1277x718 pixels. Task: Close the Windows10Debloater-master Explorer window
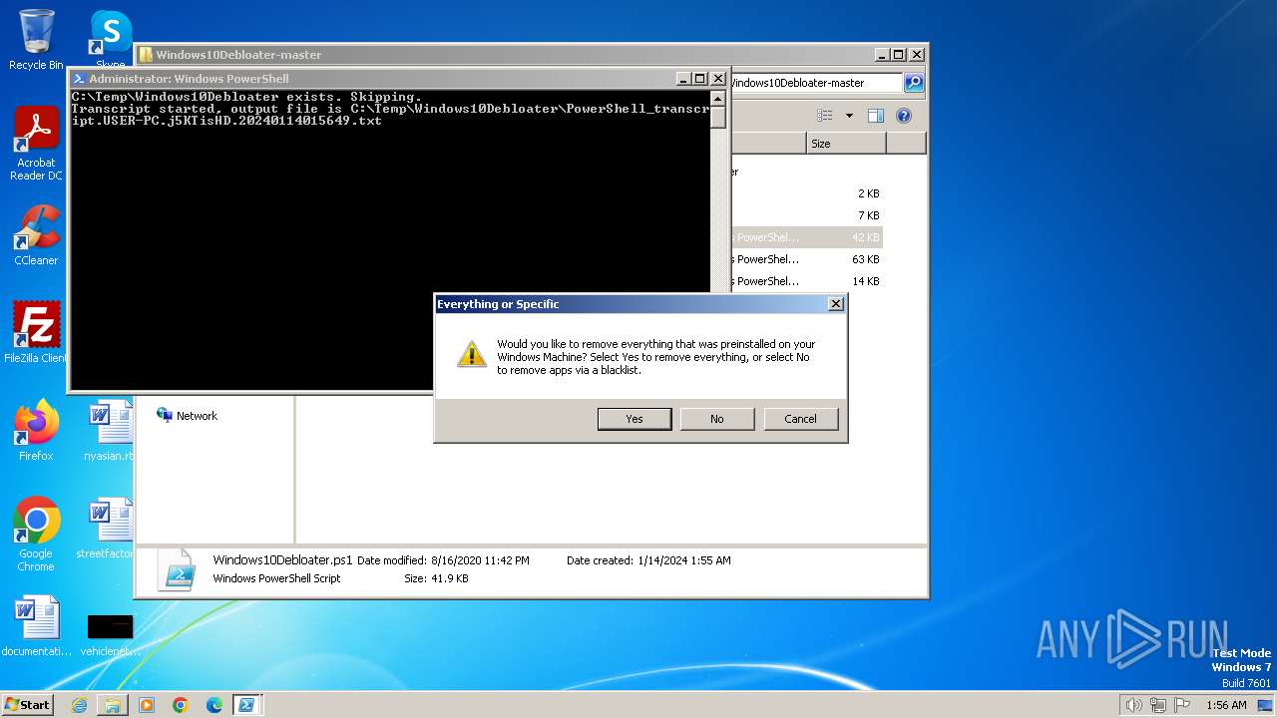pos(917,55)
